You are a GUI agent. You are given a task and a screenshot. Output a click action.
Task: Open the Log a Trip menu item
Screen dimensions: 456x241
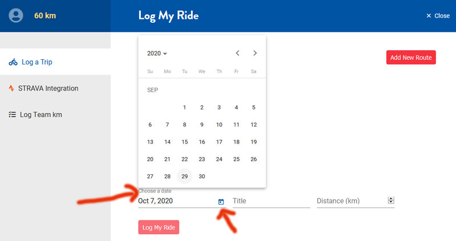(x=55, y=62)
